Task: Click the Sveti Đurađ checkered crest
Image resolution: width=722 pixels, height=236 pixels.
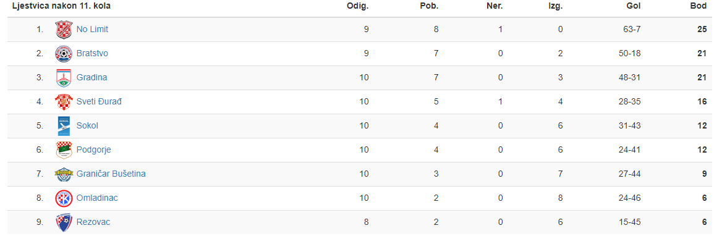Action: (x=64, y=102)
